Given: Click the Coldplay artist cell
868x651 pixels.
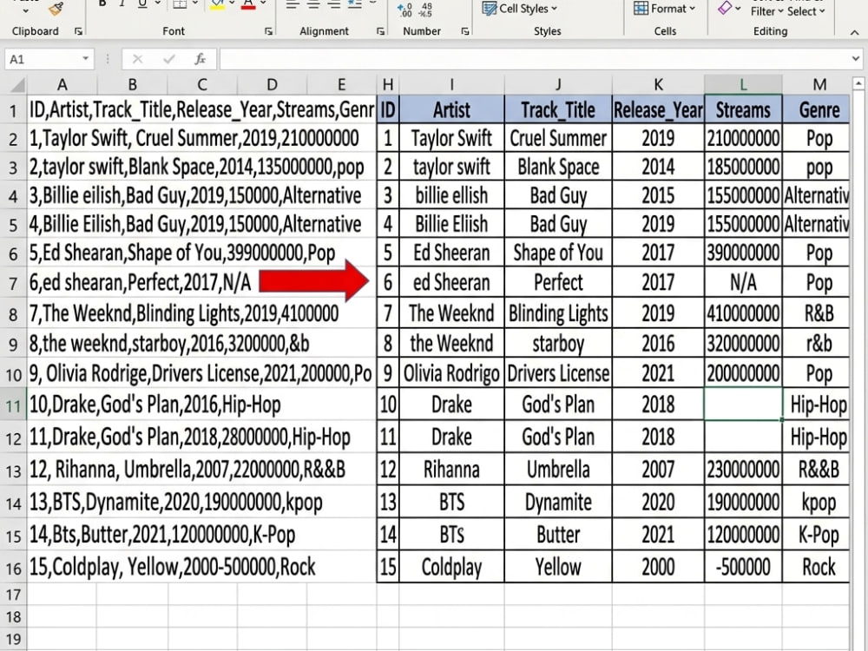Looking at the screenshot, I should 451,567.
